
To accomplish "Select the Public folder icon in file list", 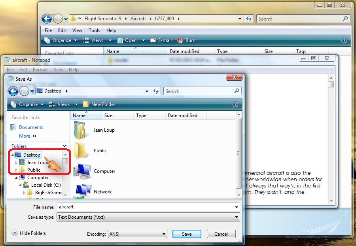I will click(80, 151).
